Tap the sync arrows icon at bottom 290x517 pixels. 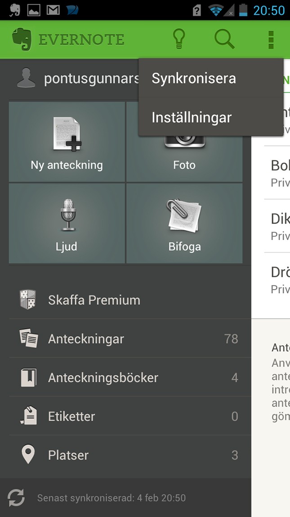(x=16, y=498)
